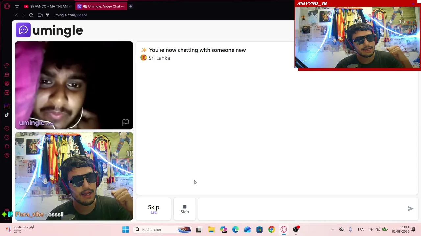Open Microsoft Store from the taskbar

pos(260,230)
